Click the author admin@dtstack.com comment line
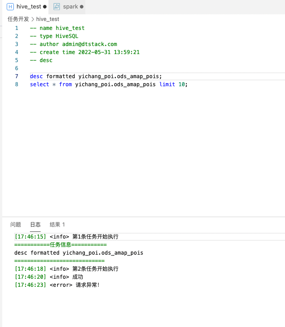 [73, 44]
